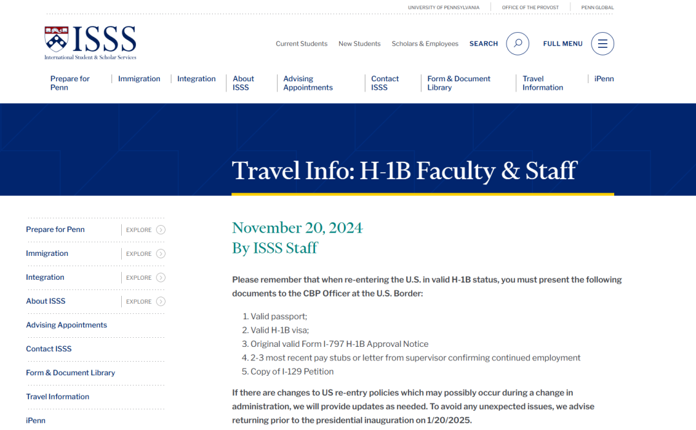Screen dimensions: 696x430
Task: Click the Travel Info H-1B page title
Action: point(404,171)
